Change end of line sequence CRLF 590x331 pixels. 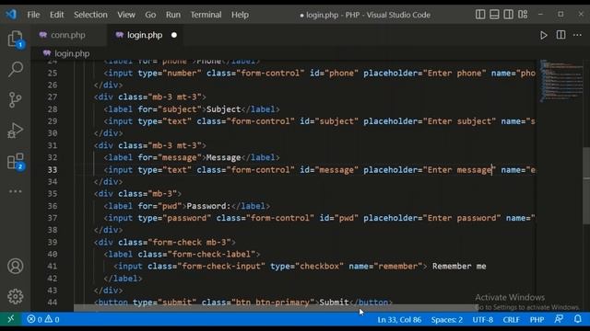(x=511, y=319)
